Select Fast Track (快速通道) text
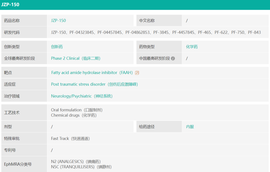Viewport: 270px width, 172px height. click(x=70, y=138)
